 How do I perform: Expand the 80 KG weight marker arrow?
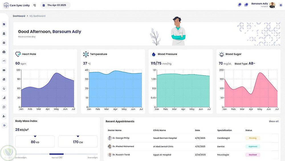[x=35, y=136]
